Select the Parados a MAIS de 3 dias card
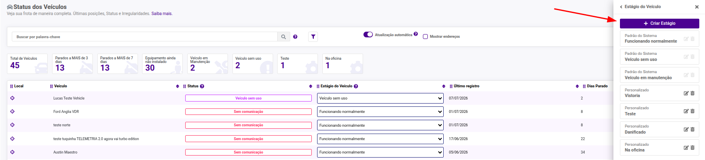Screen dimensions: 705x160 pyautogui.click(x=72, y=64)
